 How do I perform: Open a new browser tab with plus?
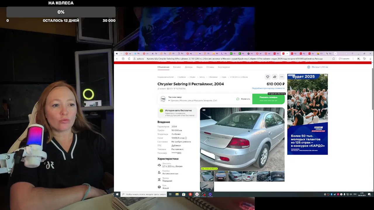coord(335,54)
